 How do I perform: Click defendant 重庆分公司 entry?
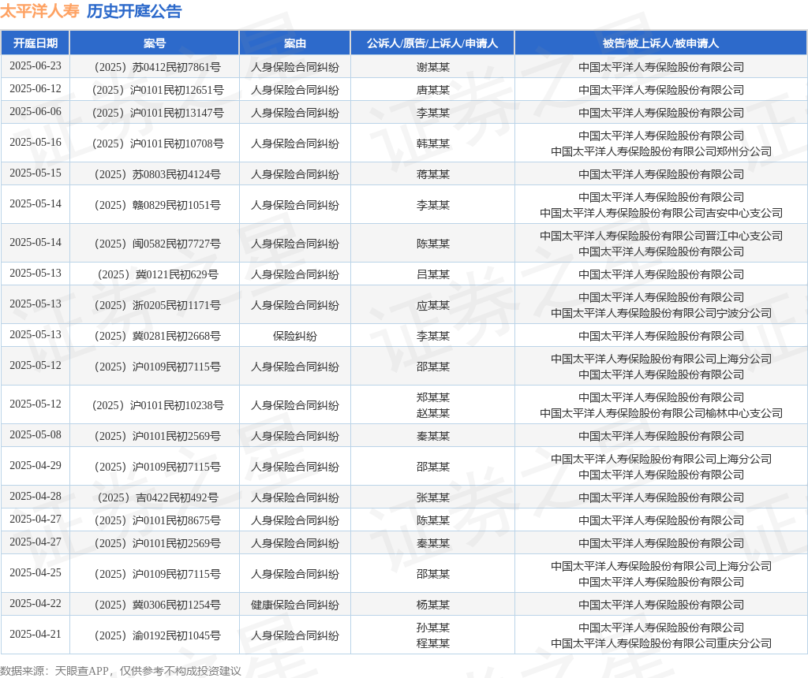661,643
